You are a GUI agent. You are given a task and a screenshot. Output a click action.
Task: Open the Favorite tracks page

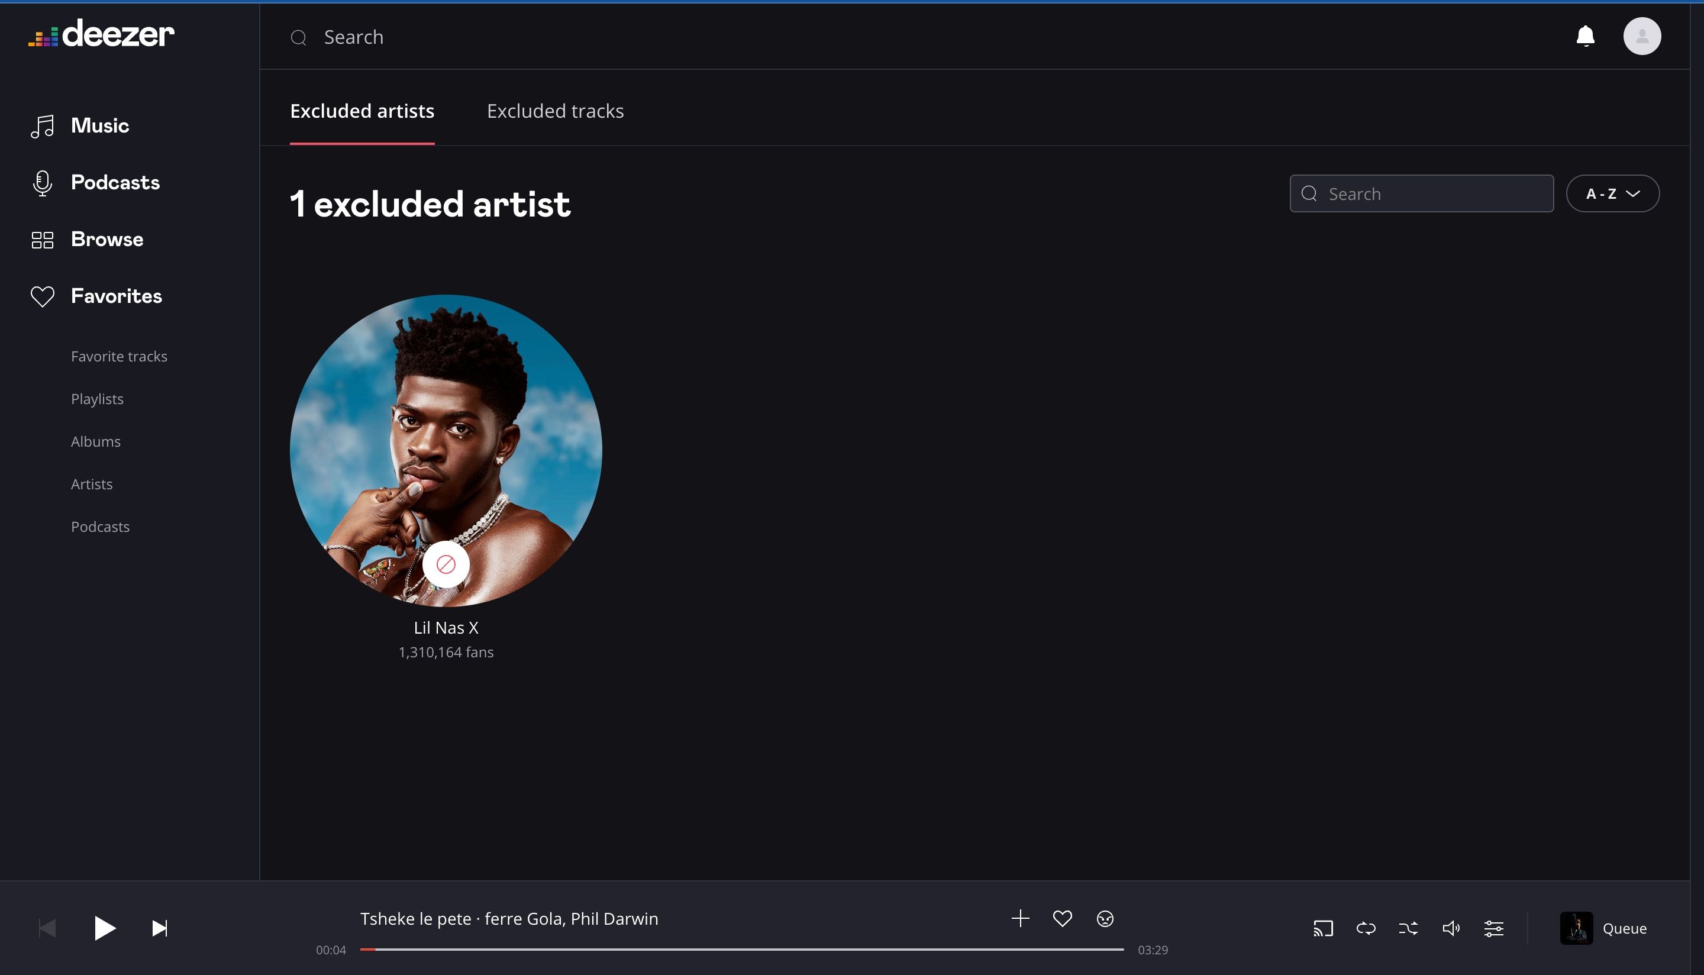point(118,356)
